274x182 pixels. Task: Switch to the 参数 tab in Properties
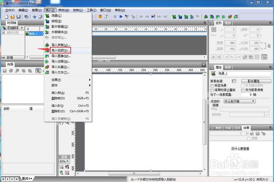pos(228,67)
